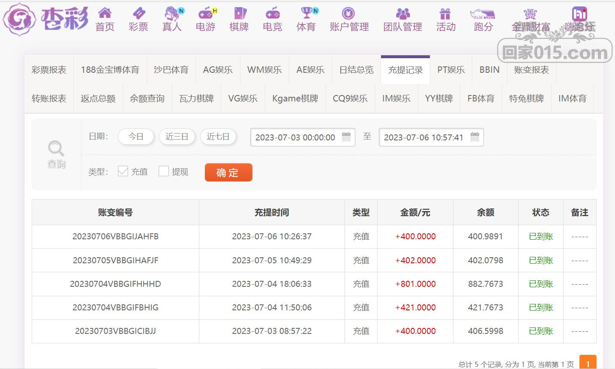Select the 今日 date range option
Viewport: 615px width, 369px height.
point(136,137)
